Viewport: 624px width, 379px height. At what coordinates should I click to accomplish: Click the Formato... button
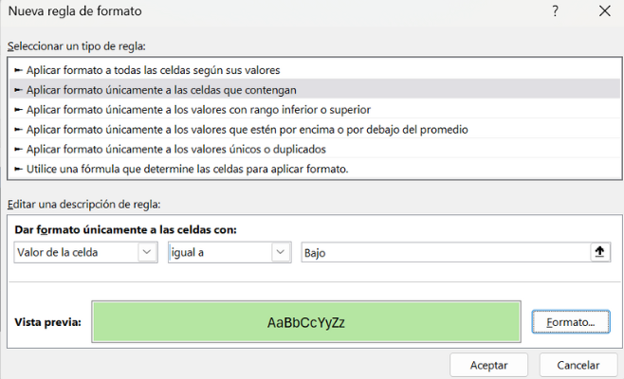pos(571,322)
